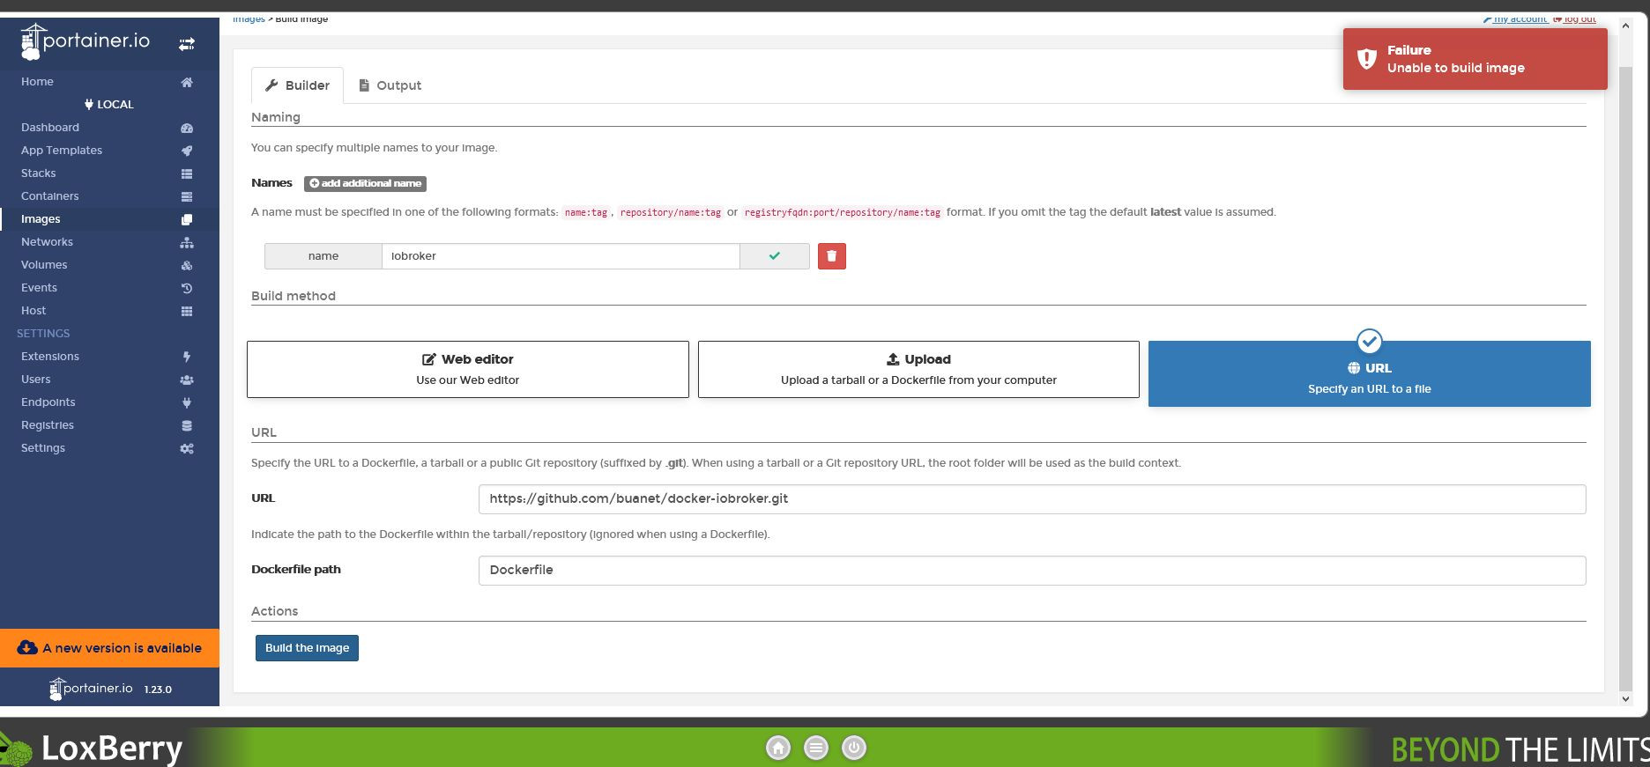Click the LOCAL endpoint label
Viewport: 1650px width, 767px height.
pos(109,105)
